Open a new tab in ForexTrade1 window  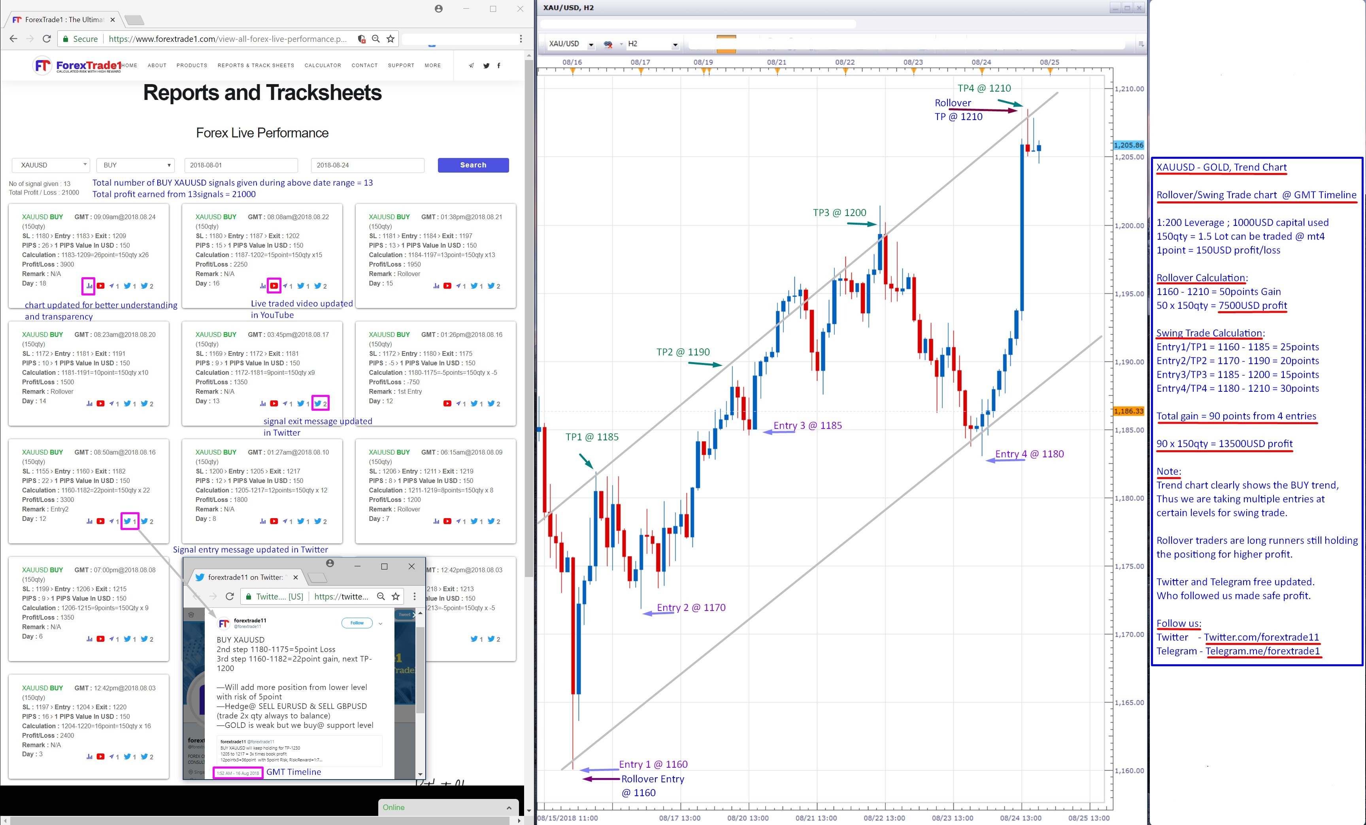tap(134, 20)
